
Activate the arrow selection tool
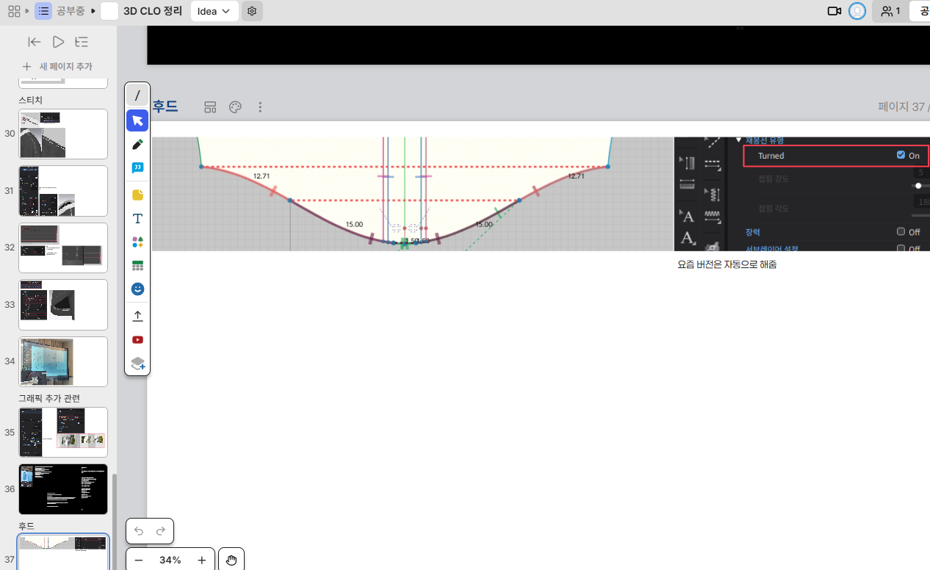pyautogui.click(x=137, y=120)
